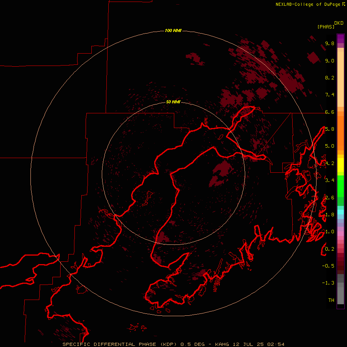The width and height of the screenshot is (347, 347).
Task: Click the 6.6 value on color scale
Action: [x=330, y=112]
